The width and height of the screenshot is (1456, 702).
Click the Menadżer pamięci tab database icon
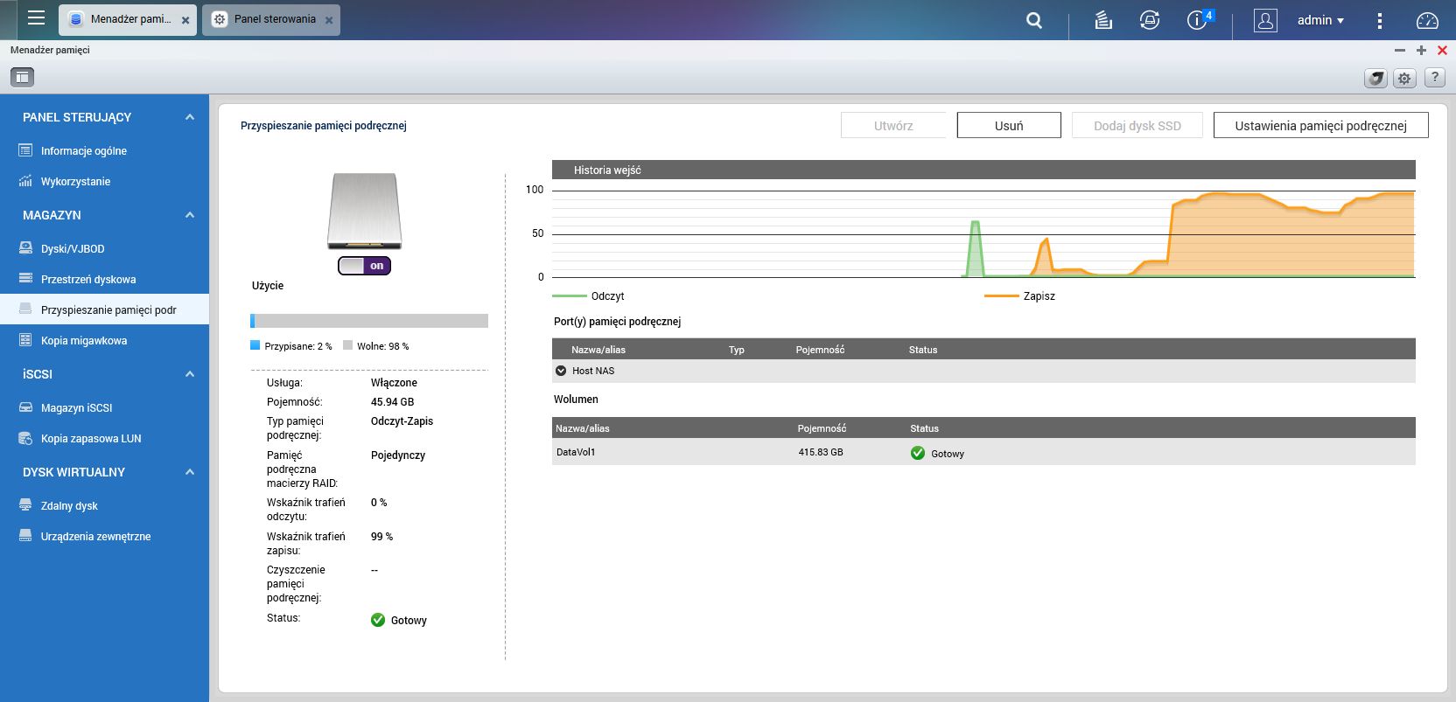(76, 19)
